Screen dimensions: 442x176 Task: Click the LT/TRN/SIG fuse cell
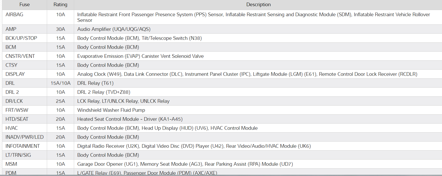[x=18, y=155]
